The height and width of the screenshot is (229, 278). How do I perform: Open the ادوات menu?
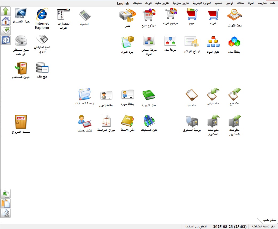pos(148,3)
